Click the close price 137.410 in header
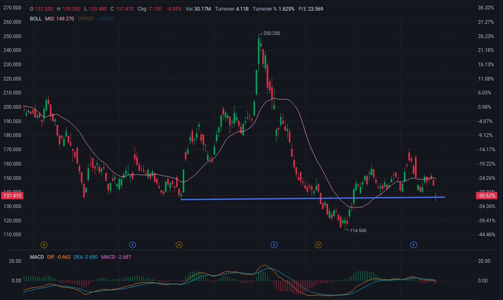The width and height of the screenshot is (503, 300). pyautogui.click(x=124, y=9)
